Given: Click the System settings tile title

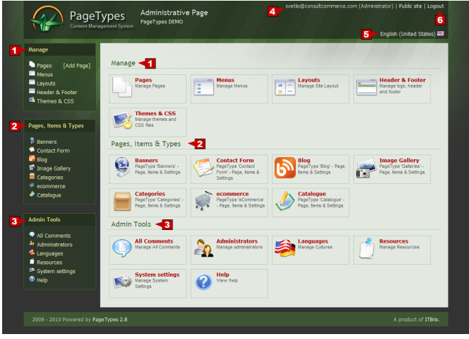Looking at the screenshot, I should point(157,275).
